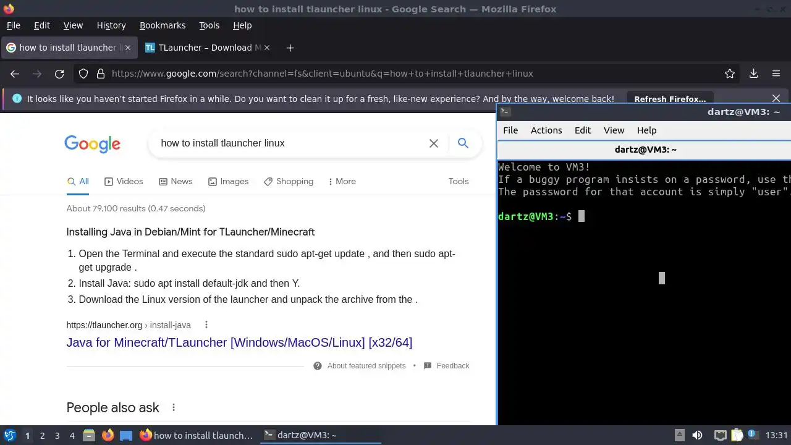The width and height of the screenshot is (791, 445).
Task: Open Firefox downloads panel
Action: [753, 74]
